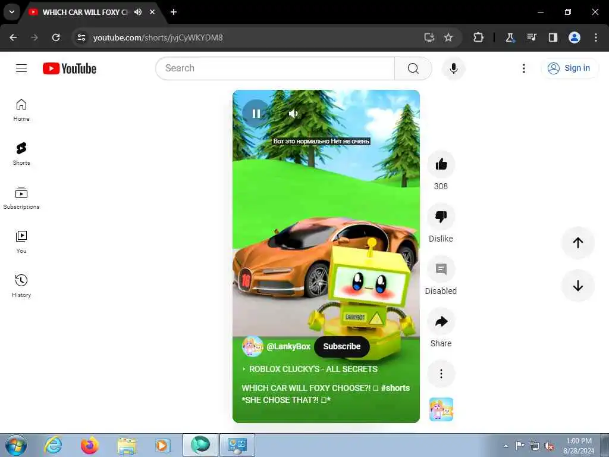Go back with the browser back arrow
Image resolution: width=609 pixels, height=457 pixels.
(x=13, y=37)
